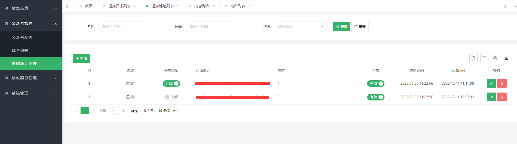This screenshot has height=144, width=517.
Task: Click the 重置 reset button
Action: pyautogui.click(x=360, y=27)
